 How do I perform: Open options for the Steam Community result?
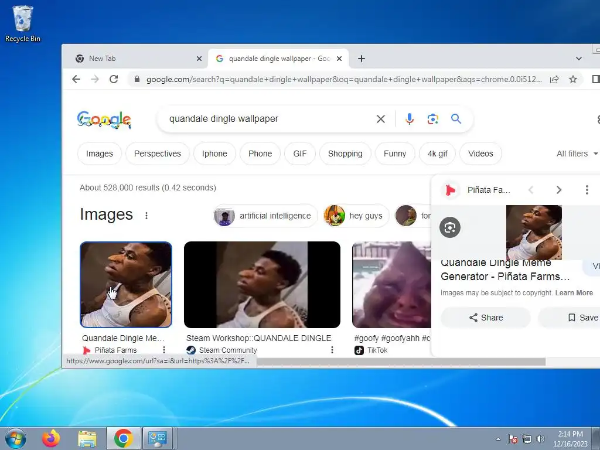click(332, 350)
